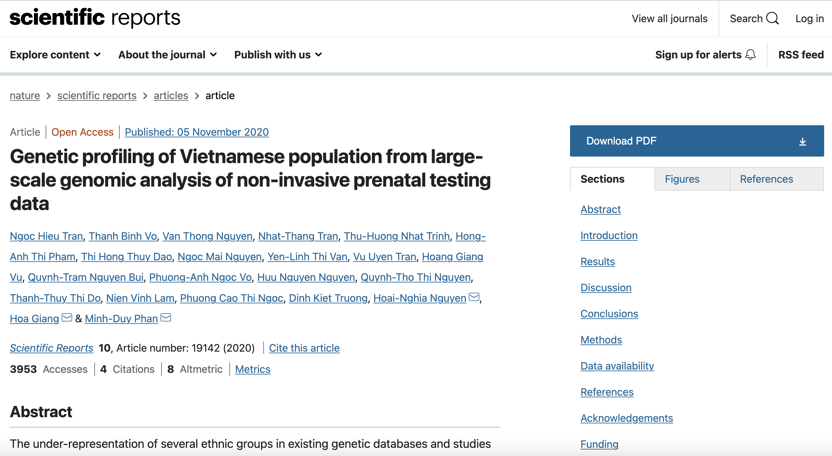Click the Sections tab

point(601,179)
